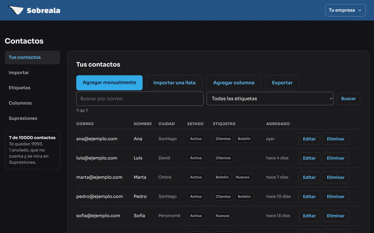
Task: Edit the luis@ejemplo.com contact
Action: click(x=309, y=158)
